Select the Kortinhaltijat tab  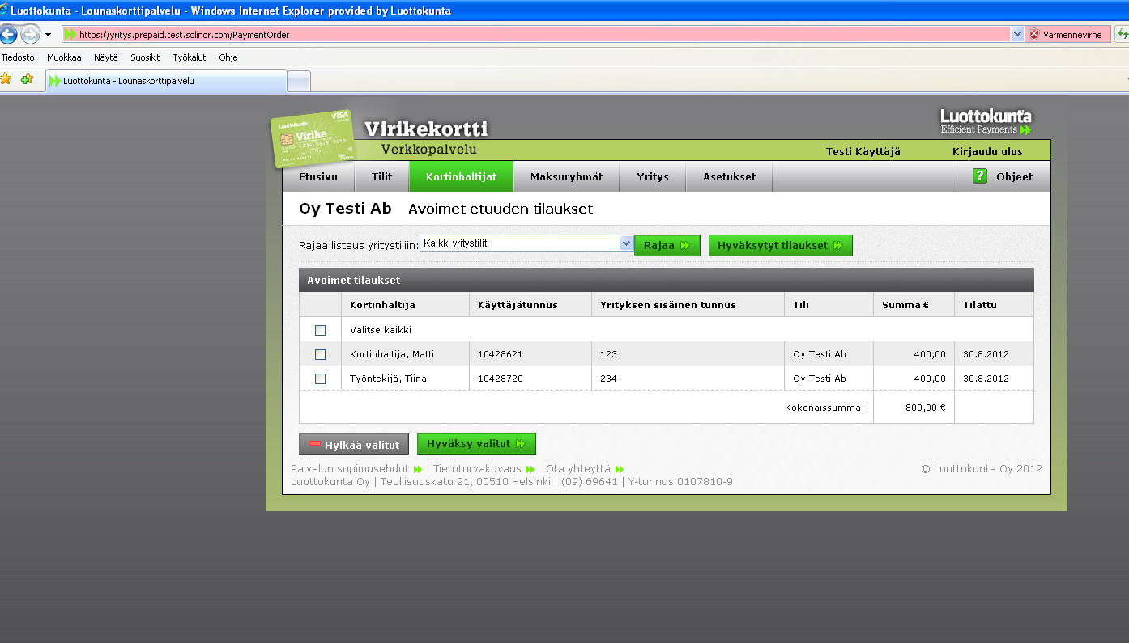click(x=461, y=176)
